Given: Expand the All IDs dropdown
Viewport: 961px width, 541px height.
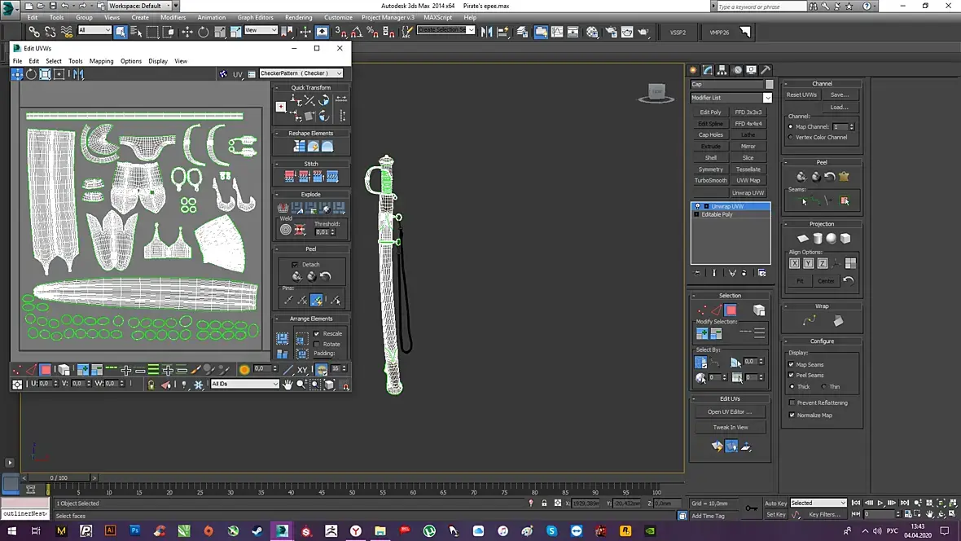Looking at the screenshot, I should [244, 384].
